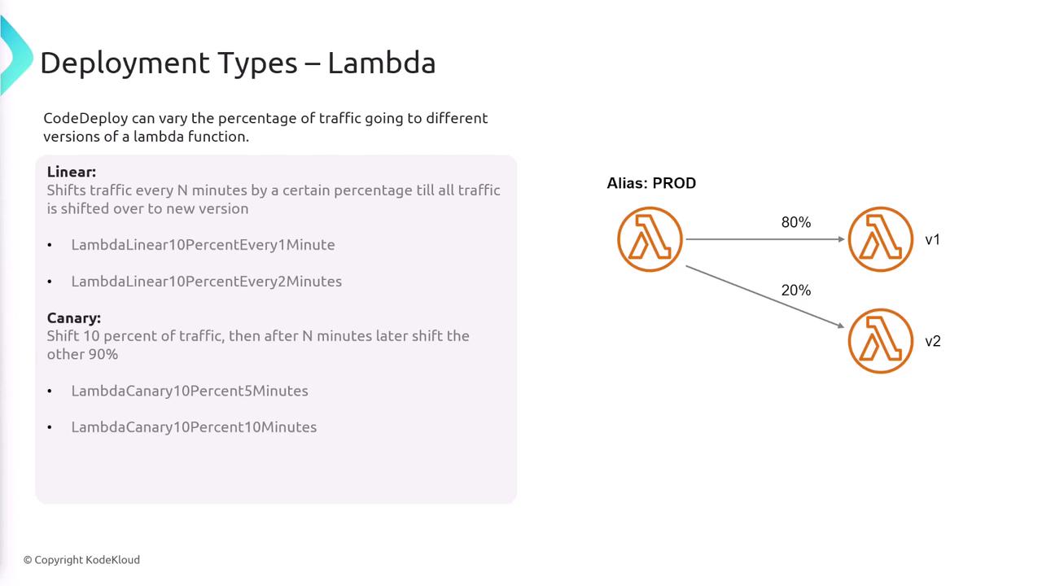Click the "Alias: PROD" label
Screen dimensions: 1042x586
[651, 183]
